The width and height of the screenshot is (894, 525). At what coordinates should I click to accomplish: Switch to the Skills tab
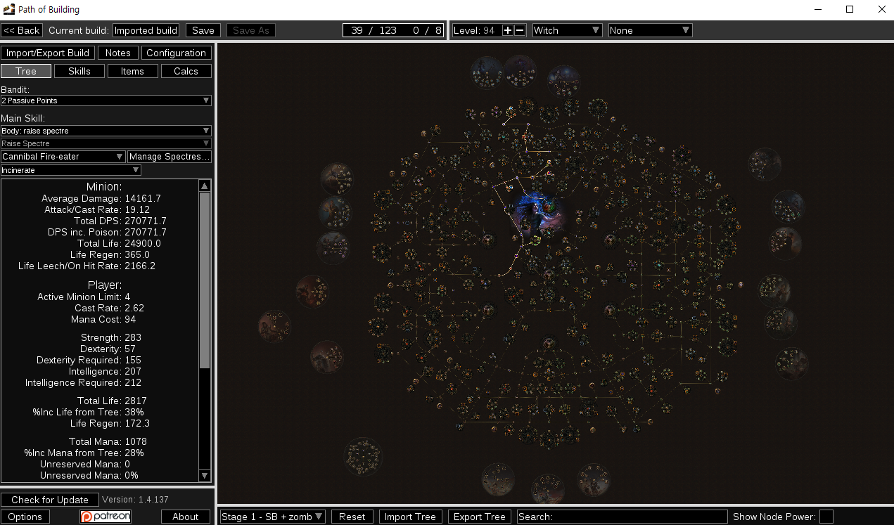click(x=79, y=71)
